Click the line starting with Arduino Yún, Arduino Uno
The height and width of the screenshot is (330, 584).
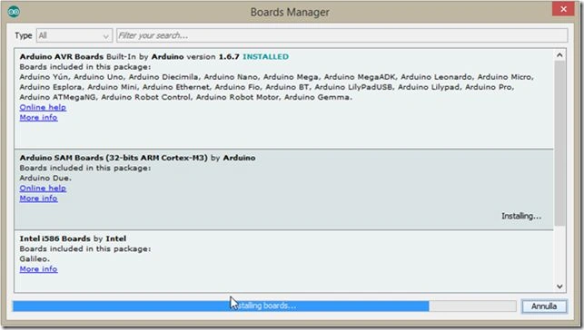point(276,77)
